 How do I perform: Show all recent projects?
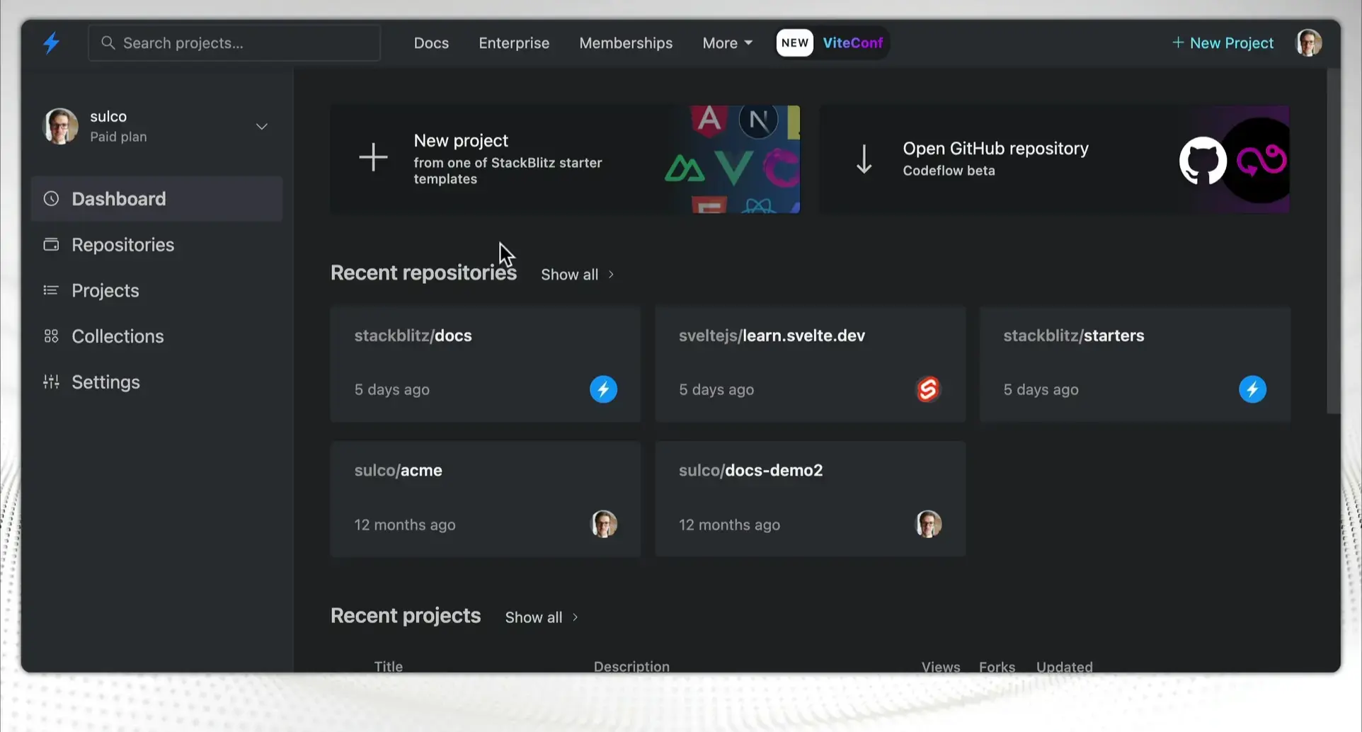tap(542, 617)
